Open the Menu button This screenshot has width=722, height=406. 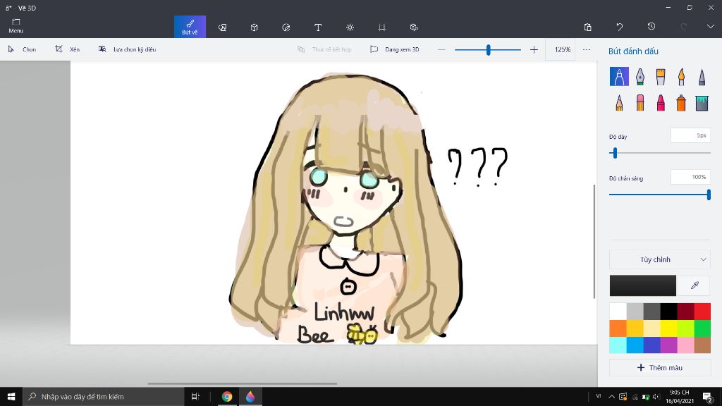tap(16, 26)
